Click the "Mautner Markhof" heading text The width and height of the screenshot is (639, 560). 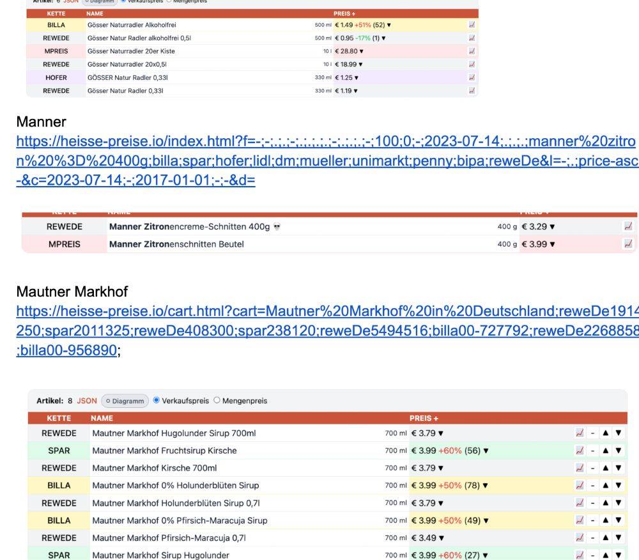click(72, 292)
